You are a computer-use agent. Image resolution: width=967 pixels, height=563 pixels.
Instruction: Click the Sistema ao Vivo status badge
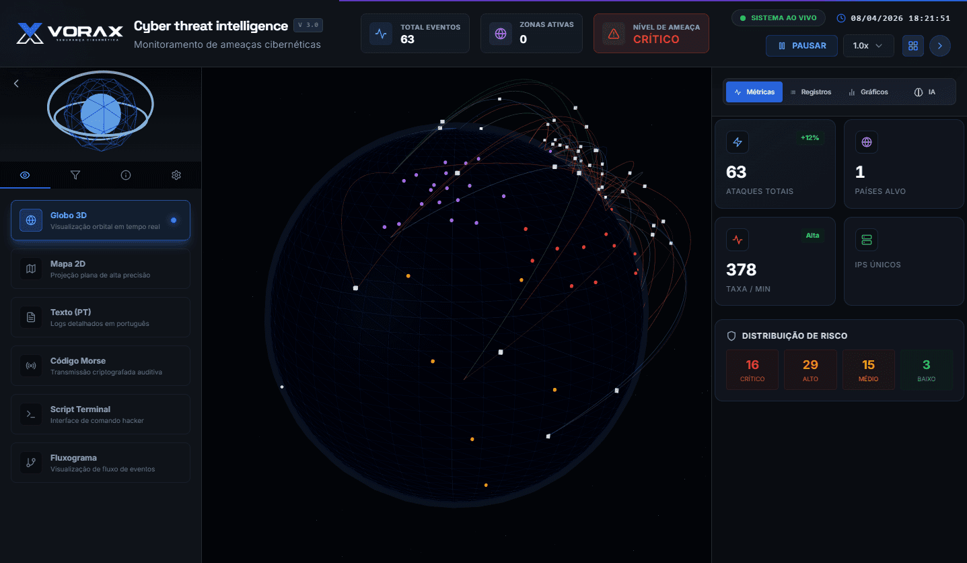[779, 18]
